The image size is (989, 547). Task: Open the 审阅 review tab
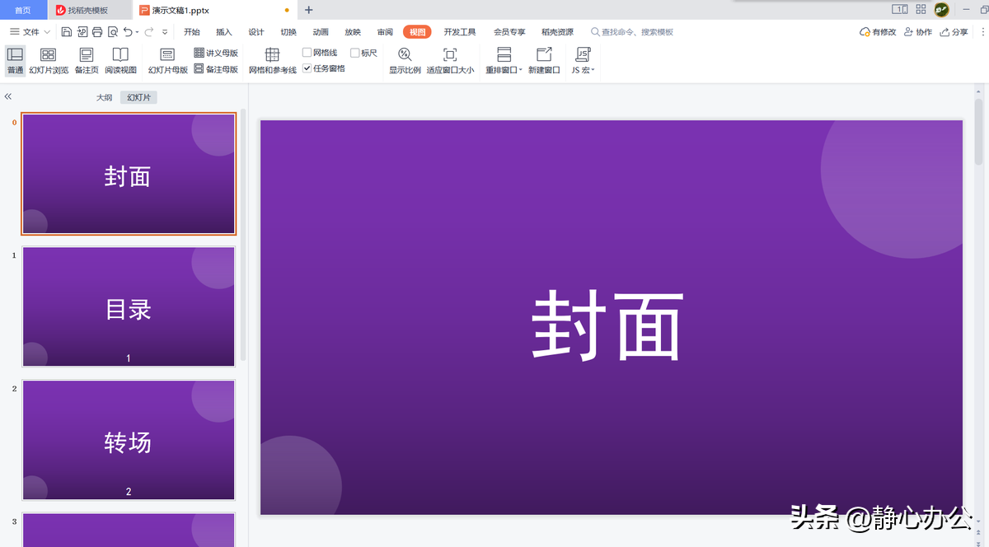point(385,32)
